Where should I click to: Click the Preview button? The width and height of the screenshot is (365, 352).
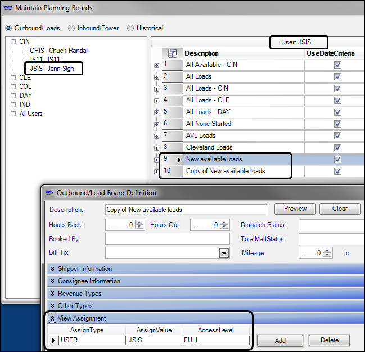coord(295,209)
